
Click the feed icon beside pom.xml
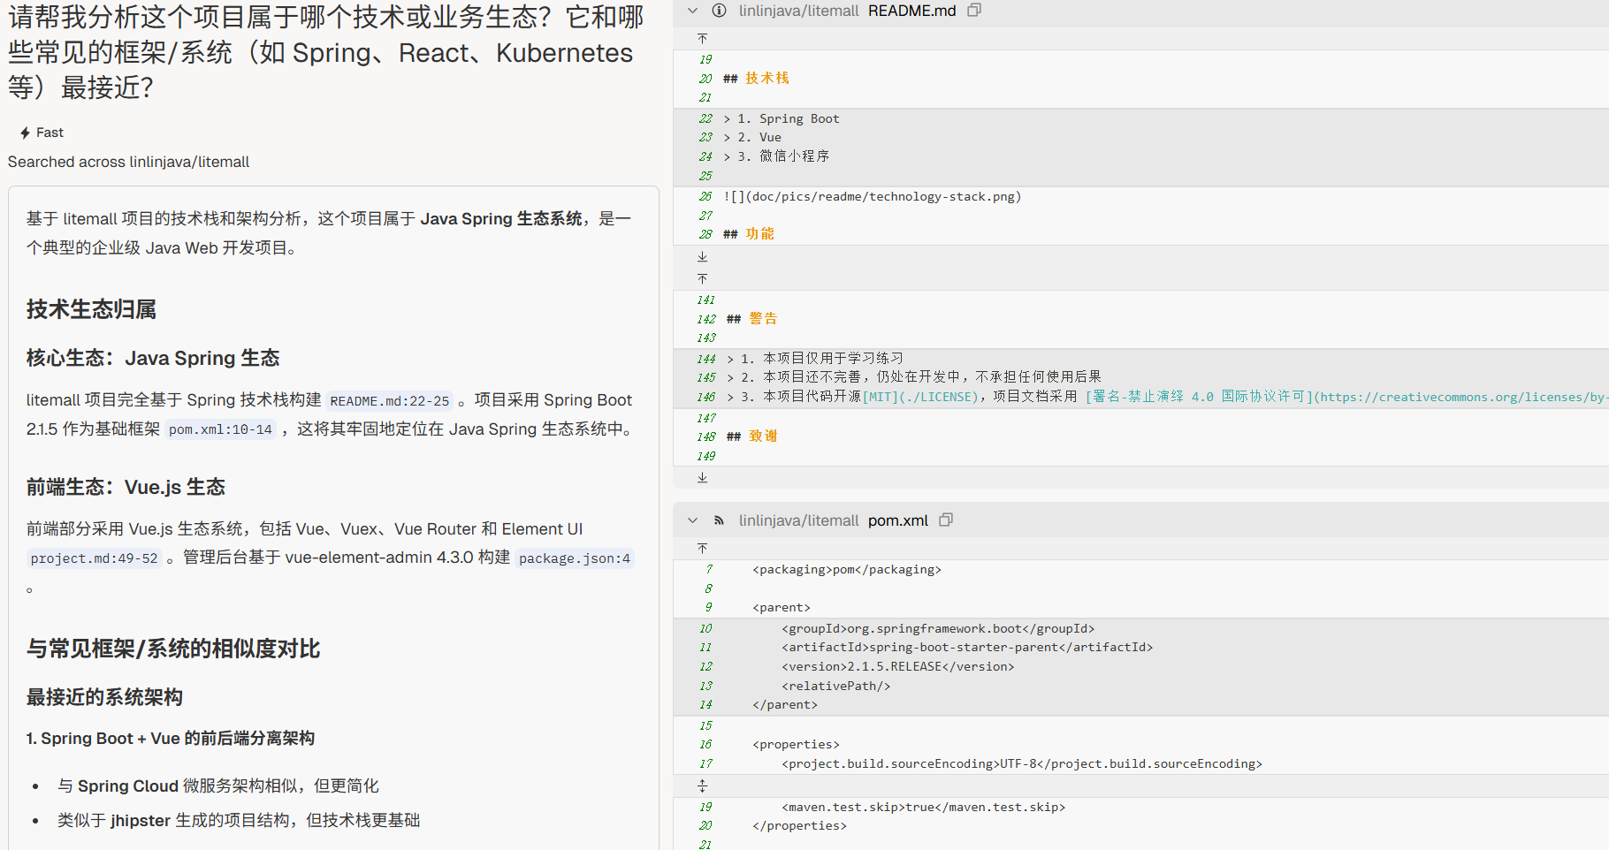tap(720, 520)
